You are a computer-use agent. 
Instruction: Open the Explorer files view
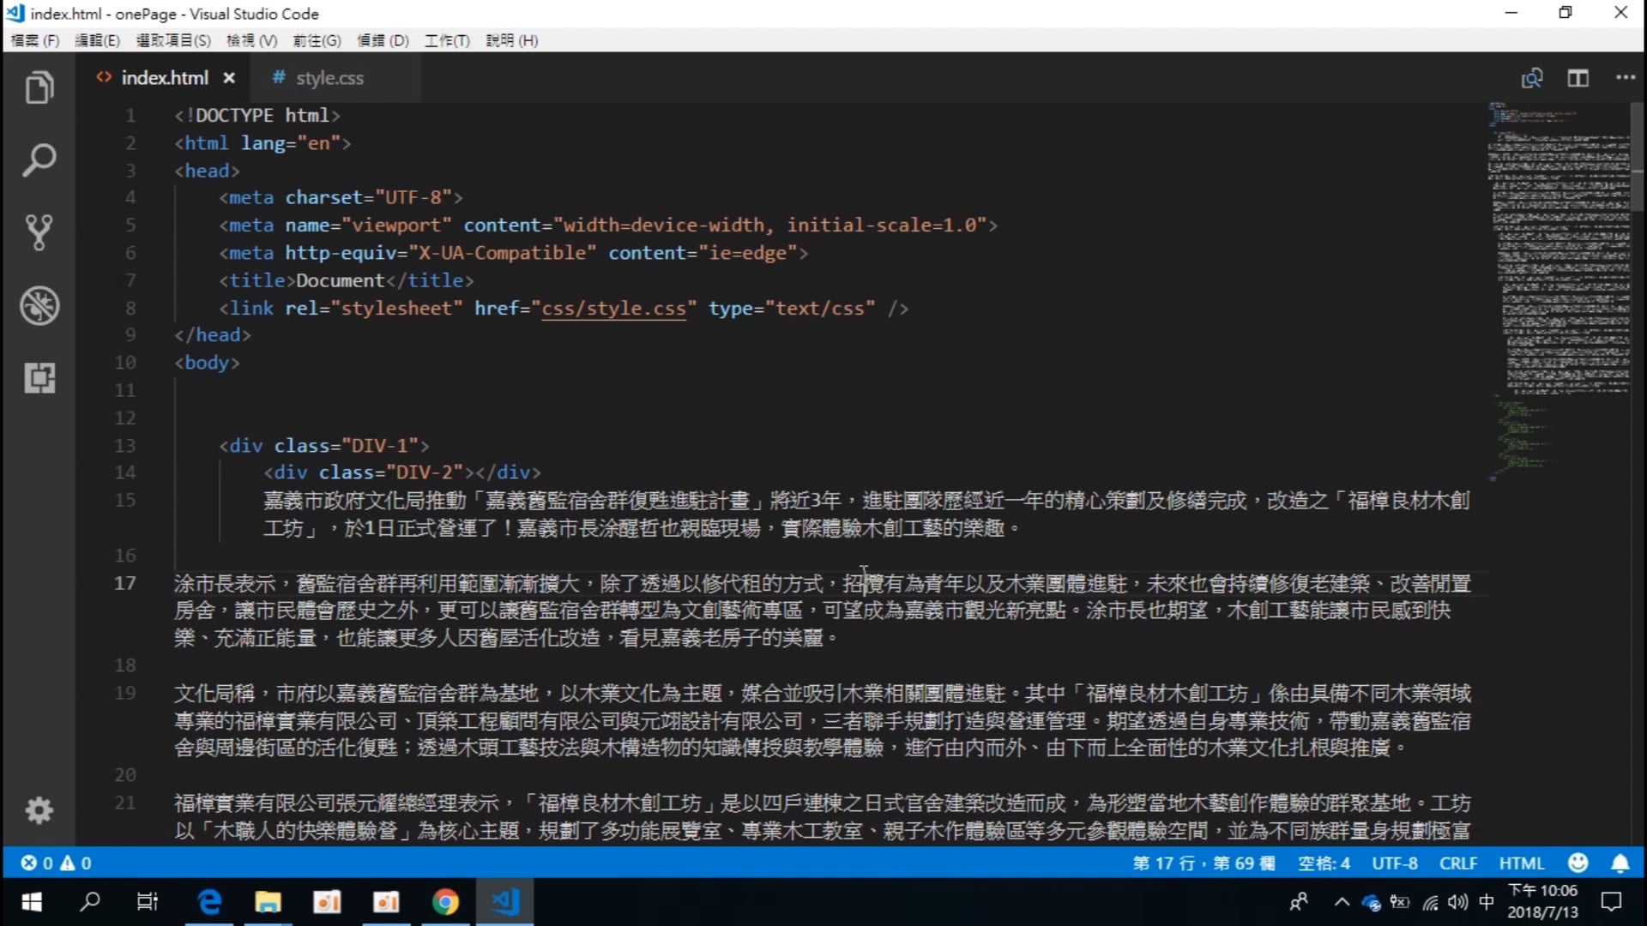[x=39, y=87]
